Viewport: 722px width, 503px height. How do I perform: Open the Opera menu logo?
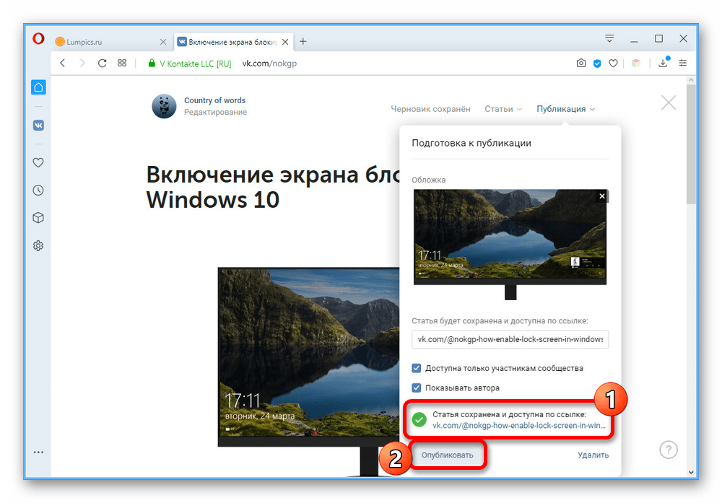(38, 39)
